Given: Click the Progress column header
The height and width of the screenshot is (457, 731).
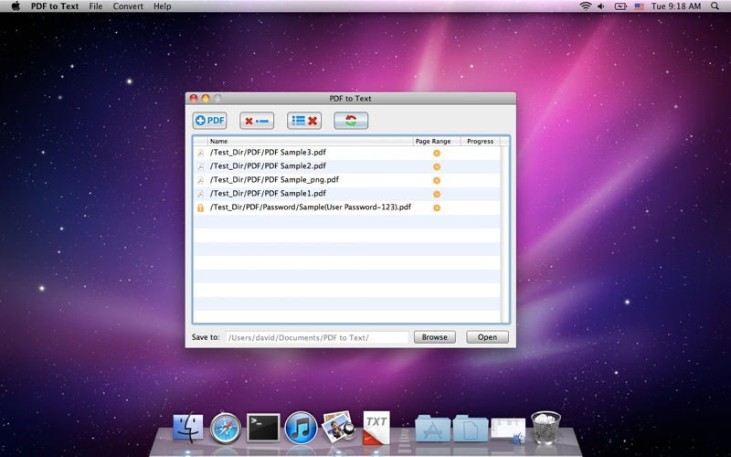Looking at the screenshot, I should [x=481, y=141].
